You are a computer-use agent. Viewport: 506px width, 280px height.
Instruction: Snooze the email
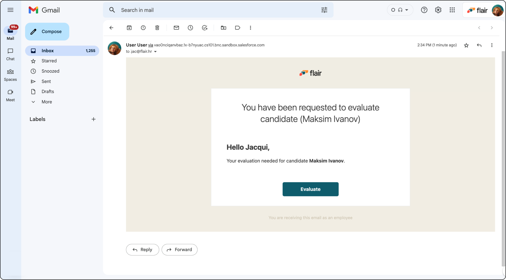[190, 28]
